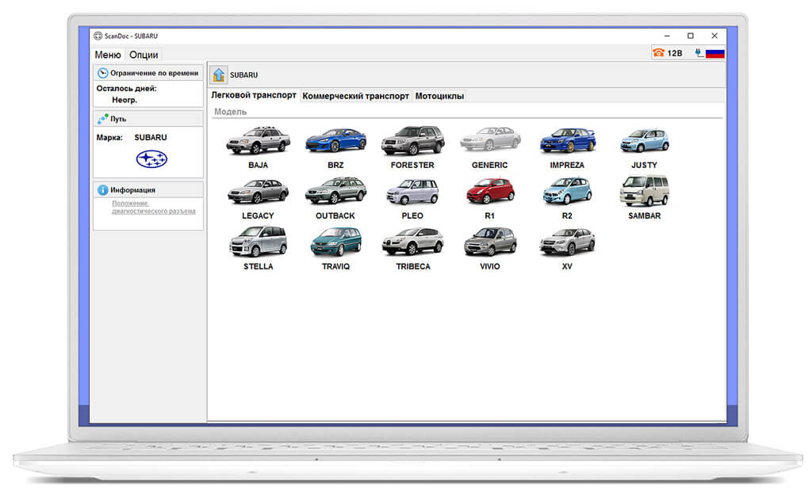Click the LEGACY label text

[258, 216]
